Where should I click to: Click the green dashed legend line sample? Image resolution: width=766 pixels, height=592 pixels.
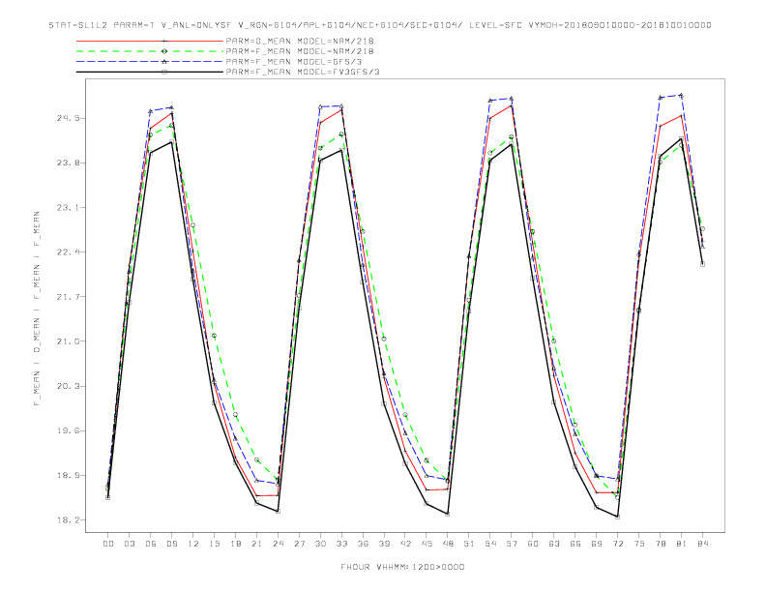click(150, 51)
